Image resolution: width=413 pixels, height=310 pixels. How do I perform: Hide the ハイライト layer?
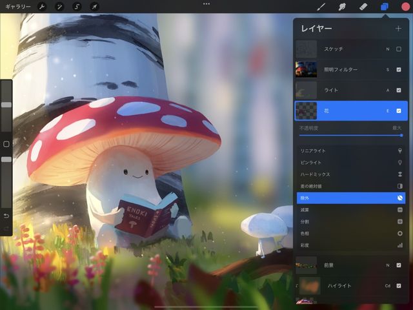(x=399, y=285)
